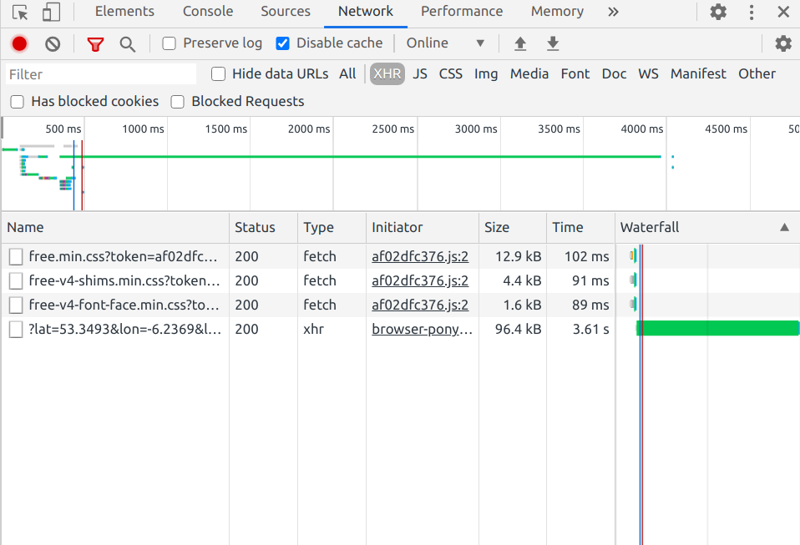Switch to the Console tab
Image resolution: width=800 pixels, height=545 pixels.
click(207, 12)
